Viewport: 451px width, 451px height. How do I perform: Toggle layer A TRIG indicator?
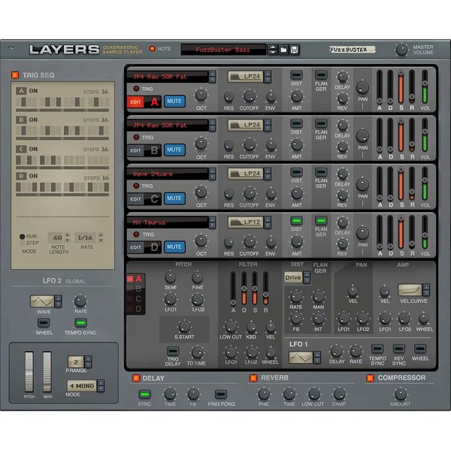(x=136, y=89)
